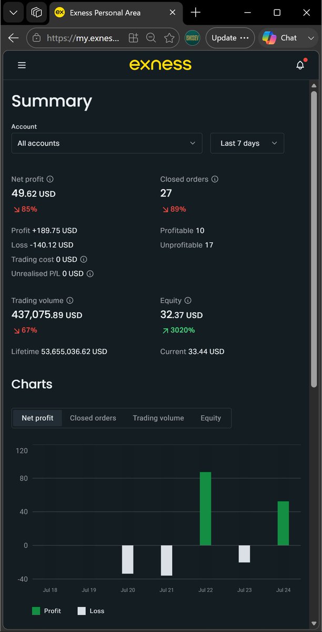
Task: Switch to the Closed orders chart tab
Action: pyautogui.click(x=93, y=418)
